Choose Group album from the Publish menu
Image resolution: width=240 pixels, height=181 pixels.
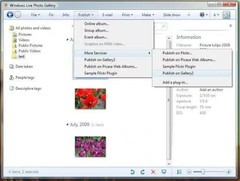[x=113, y=31]
